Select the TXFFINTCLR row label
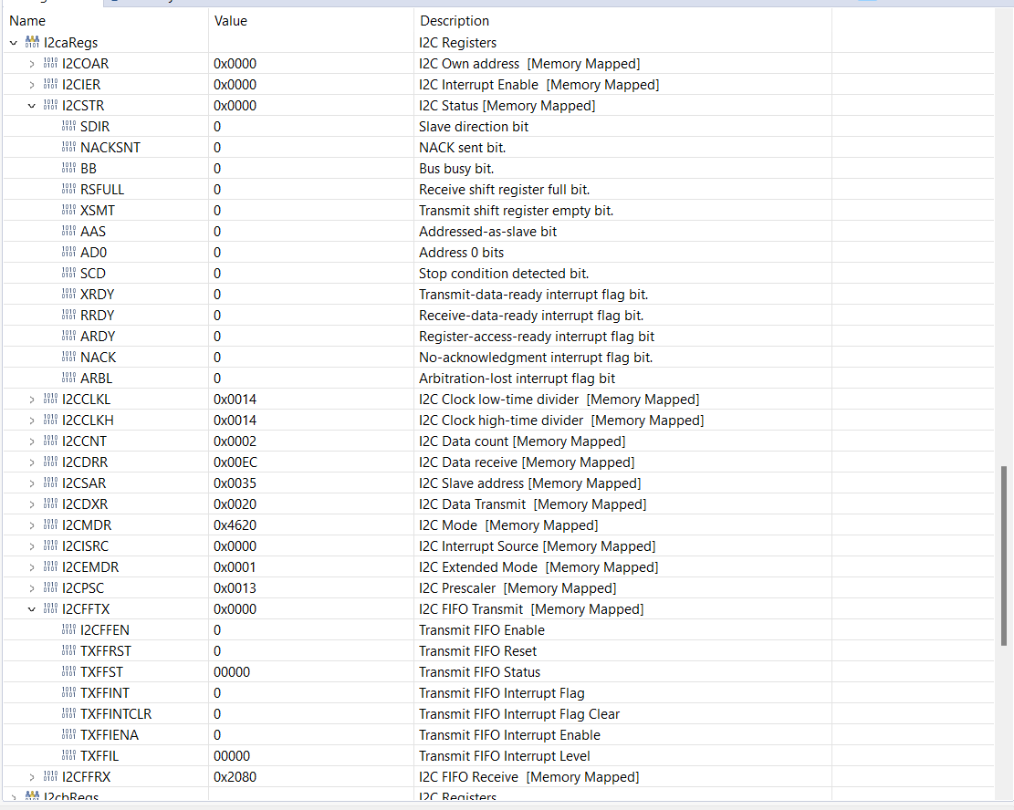The height and width of the screenshot is (810, 1014). click(x=116, y=714)
